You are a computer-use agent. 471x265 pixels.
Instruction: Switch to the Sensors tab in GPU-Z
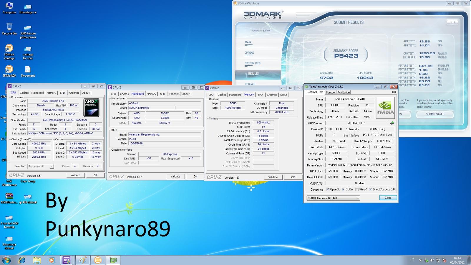[x=331, y=92]
